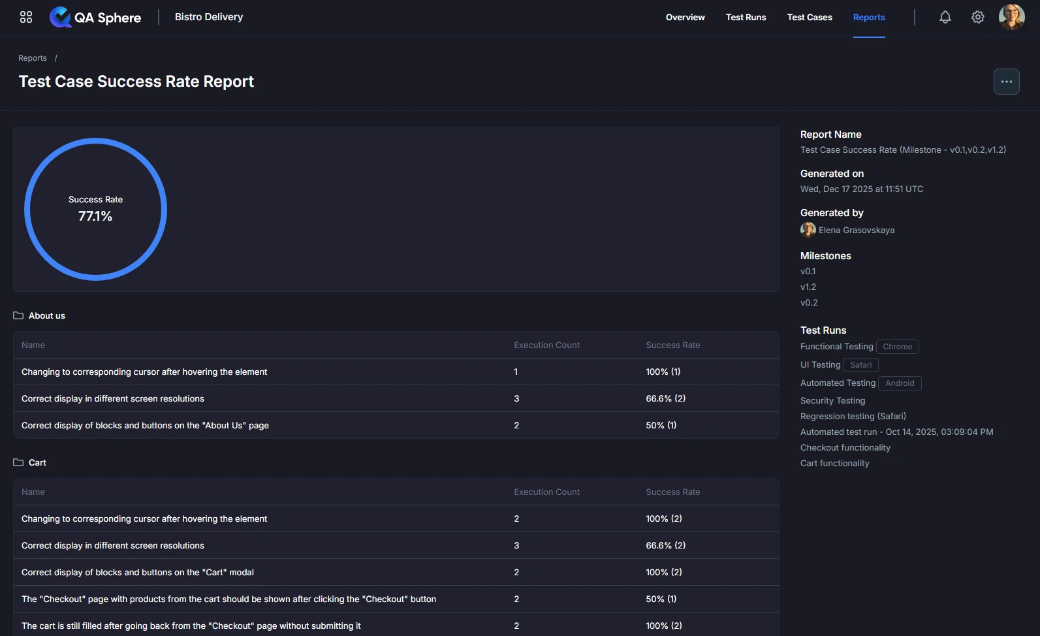Click the About us table Name header
This screenshot has height=636, width=1040.
(x=33, y=345)
